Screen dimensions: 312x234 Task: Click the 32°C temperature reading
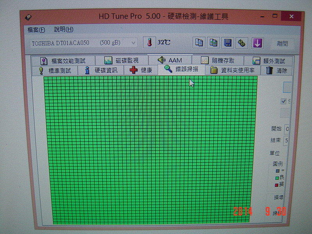point(164,43)
